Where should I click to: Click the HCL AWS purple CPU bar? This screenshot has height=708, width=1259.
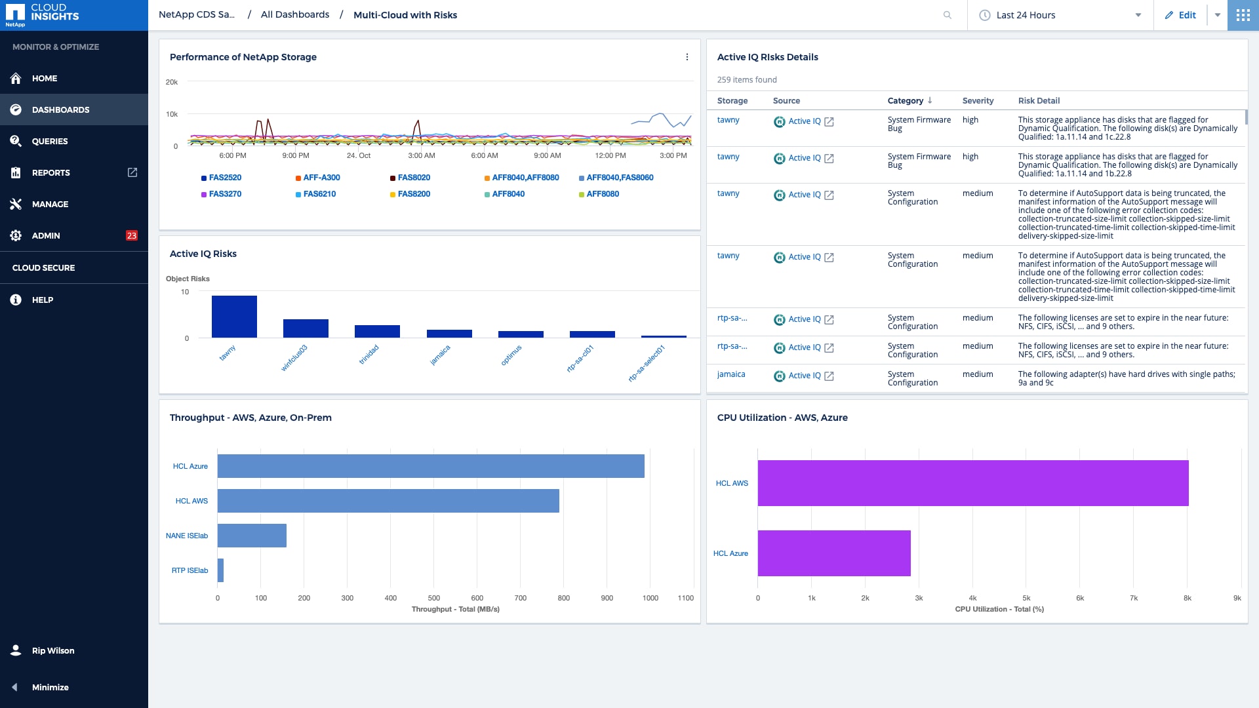coord(973,483)
